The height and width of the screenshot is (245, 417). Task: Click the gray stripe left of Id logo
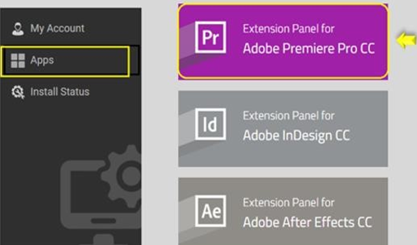(187, 133)
